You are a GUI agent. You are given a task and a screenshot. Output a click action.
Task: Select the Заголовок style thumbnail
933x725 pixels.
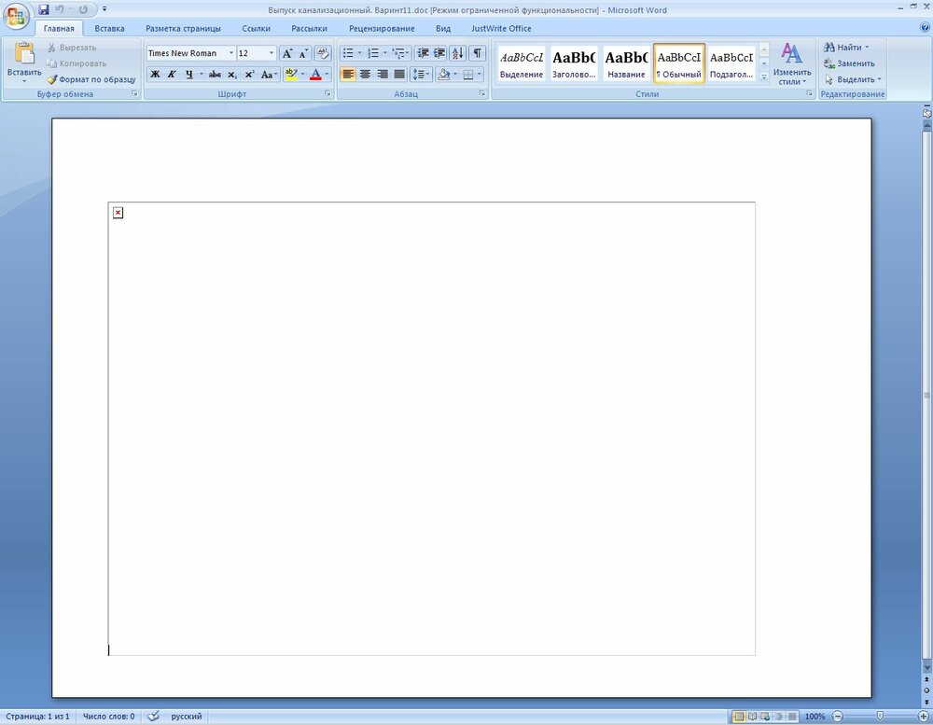coord(574,63)
